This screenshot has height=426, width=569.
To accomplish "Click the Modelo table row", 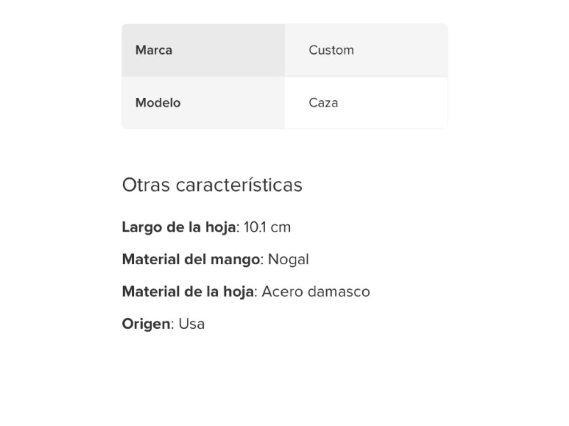I will click(284, 103).
